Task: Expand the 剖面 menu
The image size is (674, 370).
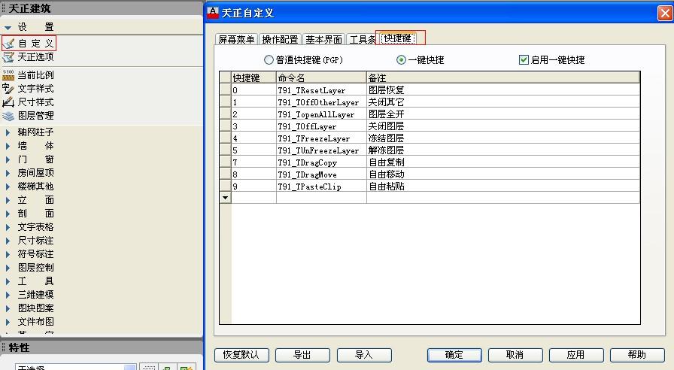Action: pyautogui.click(x=8, y=214)
